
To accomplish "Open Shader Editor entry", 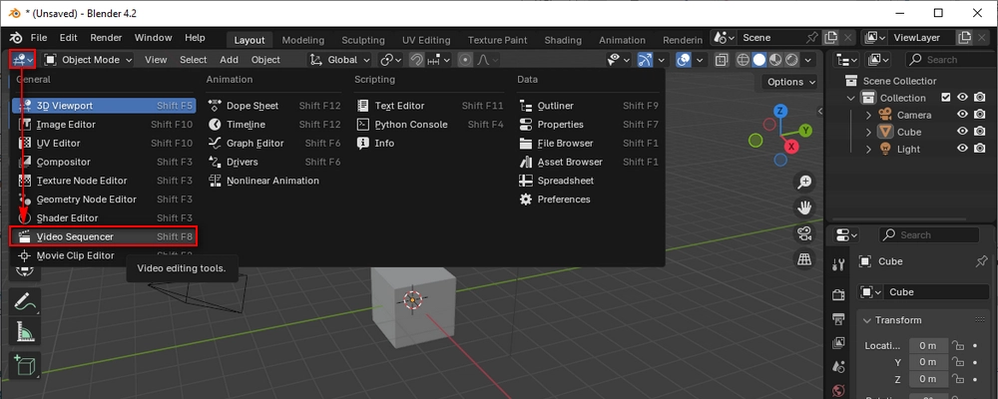I will [x=105, y=217].
